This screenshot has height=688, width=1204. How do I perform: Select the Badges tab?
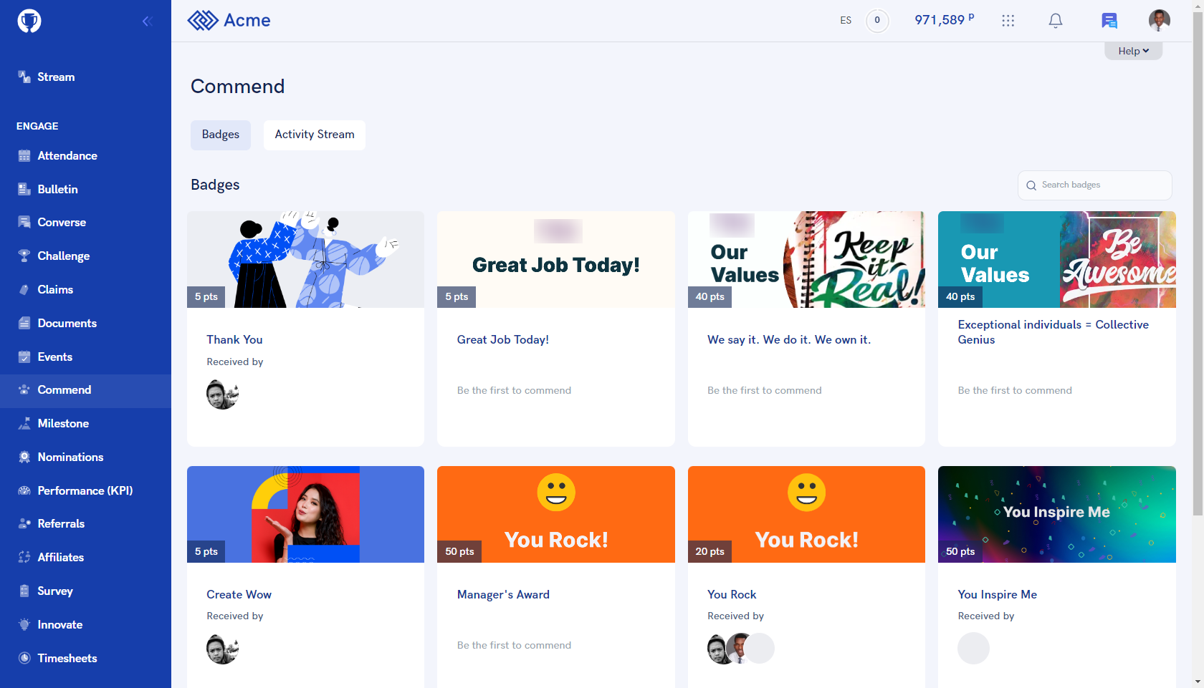pos(221,135)
